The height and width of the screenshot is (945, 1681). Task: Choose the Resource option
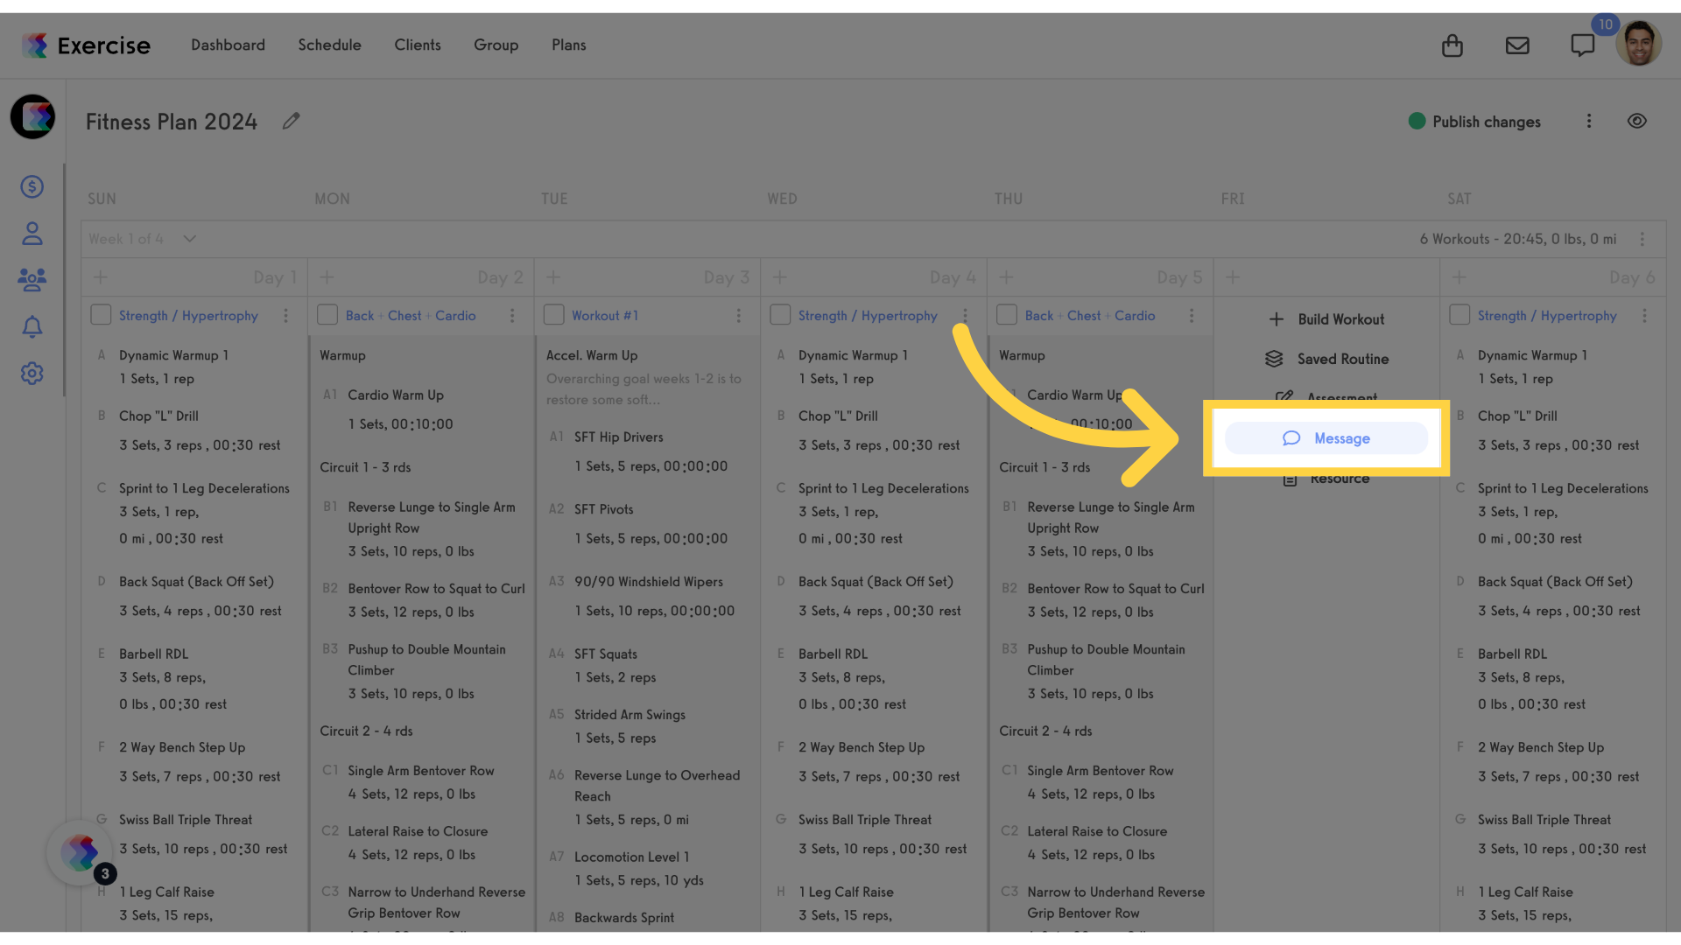1326,479
